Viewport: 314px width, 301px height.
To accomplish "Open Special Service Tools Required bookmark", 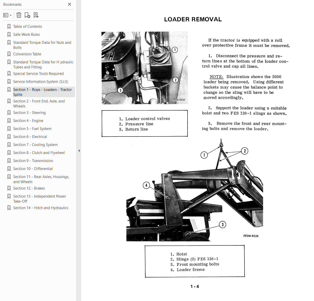I will pyautogui.click(x=38, y=74).
